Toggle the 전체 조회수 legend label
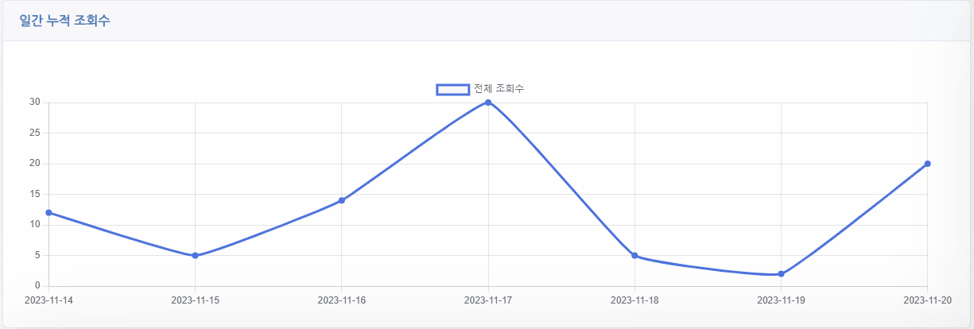 [499, 89]
